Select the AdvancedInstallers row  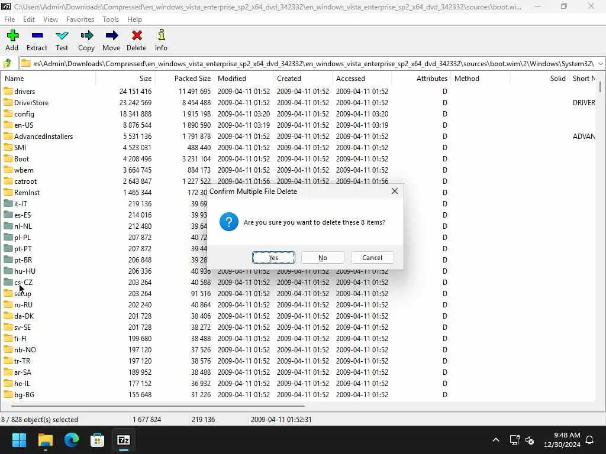(x=298, y=137)
